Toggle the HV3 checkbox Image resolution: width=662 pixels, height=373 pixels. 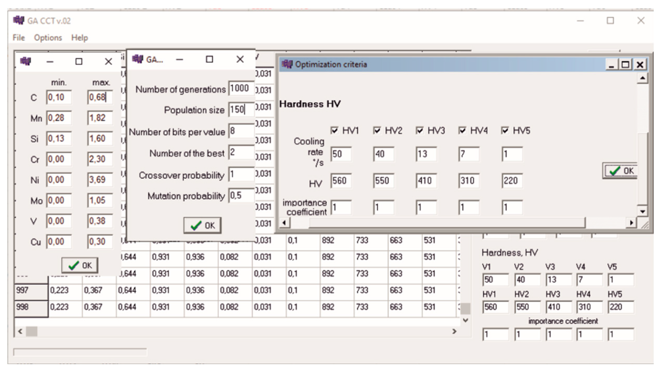(420, 131)
